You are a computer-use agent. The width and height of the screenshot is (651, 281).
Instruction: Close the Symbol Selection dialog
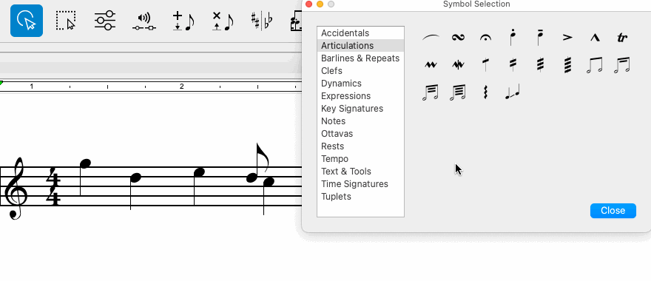613,211
